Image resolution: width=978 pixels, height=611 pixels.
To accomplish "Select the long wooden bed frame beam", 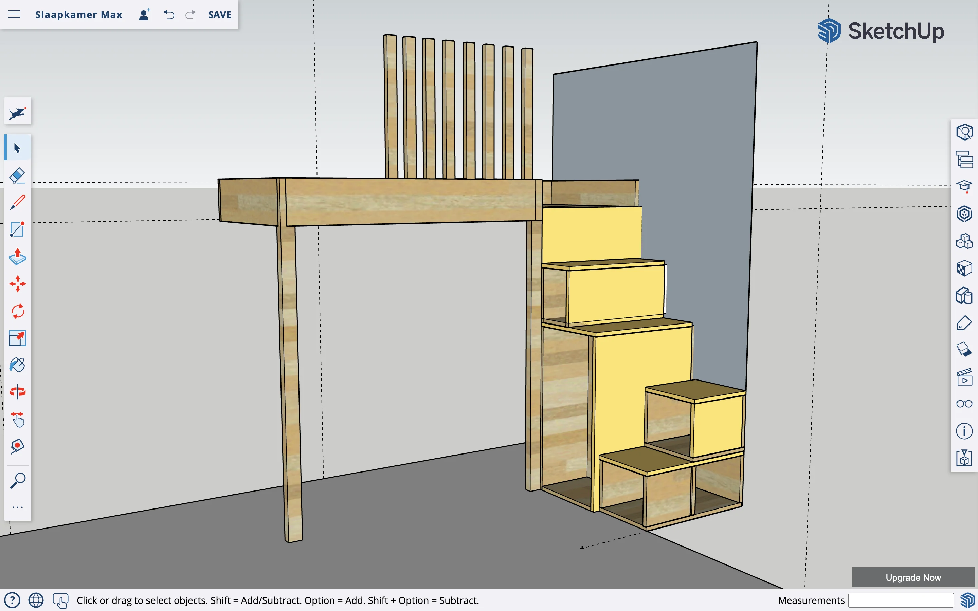I will (x=410, y=202).
